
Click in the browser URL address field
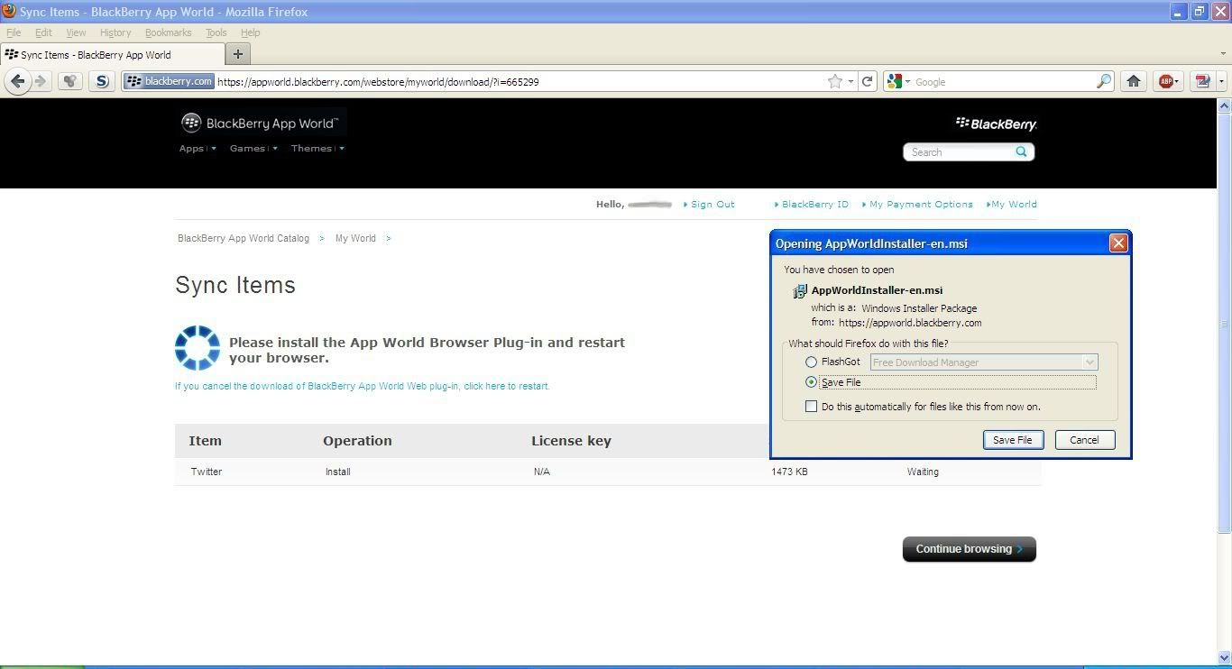pyautogui.click(x=519, y=81)
